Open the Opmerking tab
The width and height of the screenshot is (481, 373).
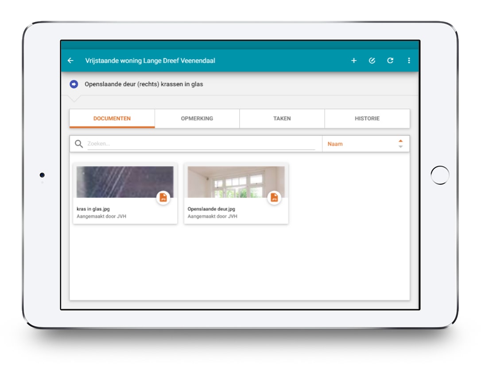point(197,118)
